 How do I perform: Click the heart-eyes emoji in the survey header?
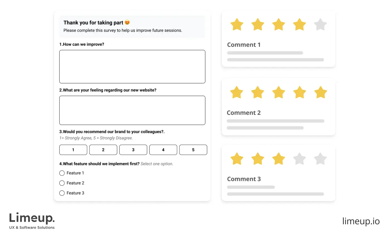(x=127, y=23)
